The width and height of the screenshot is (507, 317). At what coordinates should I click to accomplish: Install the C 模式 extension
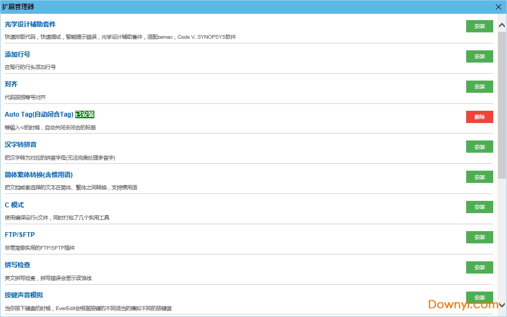[479, 207]
